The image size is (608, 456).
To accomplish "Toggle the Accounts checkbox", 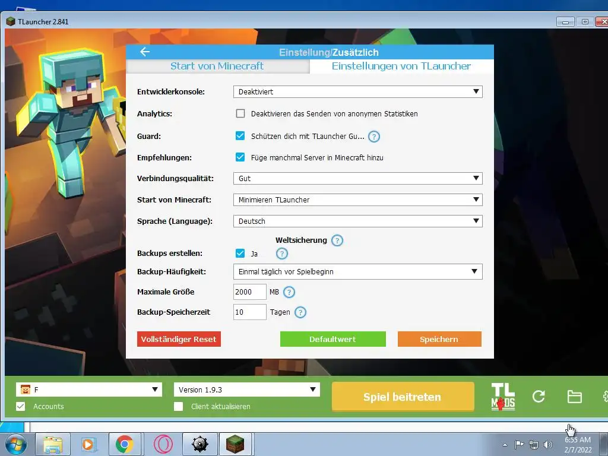I will (21, 406).
